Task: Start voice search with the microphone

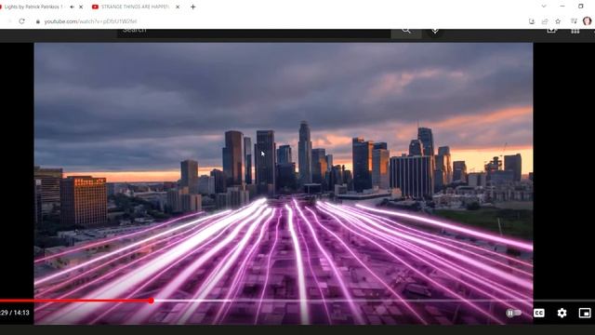Action: point(435,31)
